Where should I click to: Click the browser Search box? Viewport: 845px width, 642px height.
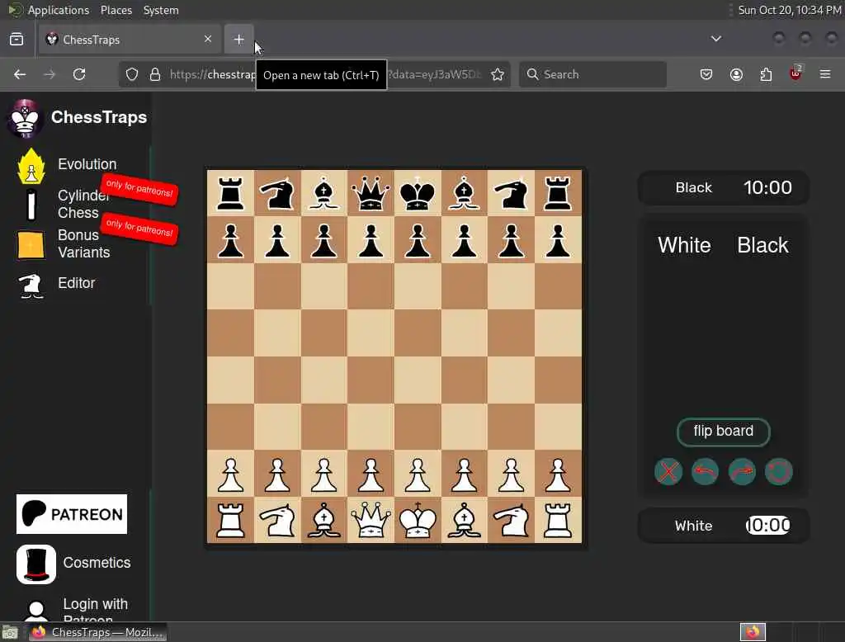pos(592,74)
